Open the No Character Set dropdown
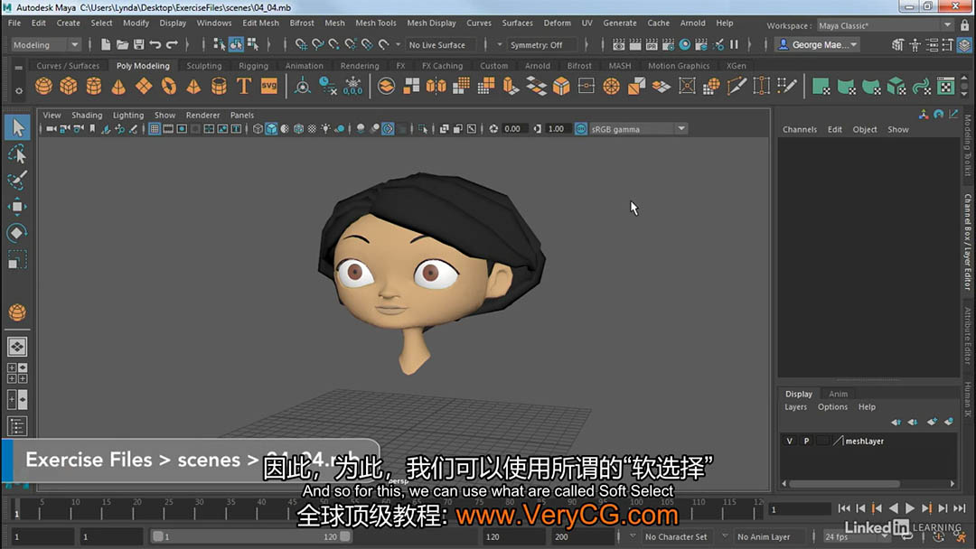The image size is (976, 549). point(676,536)
